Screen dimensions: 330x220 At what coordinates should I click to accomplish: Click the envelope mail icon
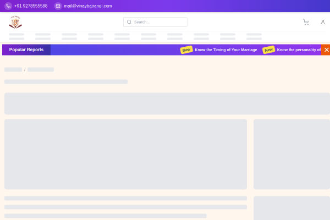tap(58, 6)
